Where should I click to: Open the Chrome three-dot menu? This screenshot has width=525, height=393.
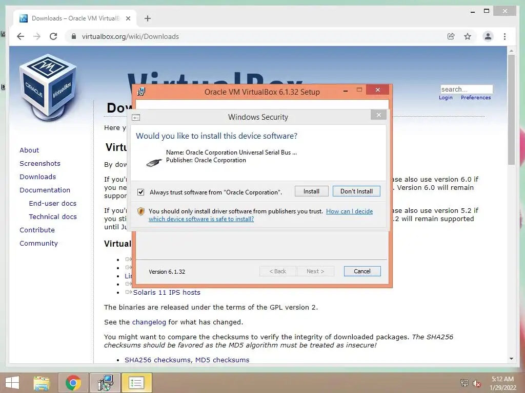(504, 36)
